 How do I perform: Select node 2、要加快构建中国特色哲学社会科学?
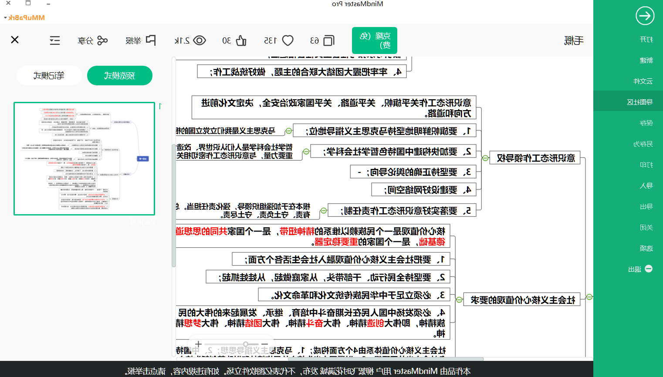tap(393, 151)
